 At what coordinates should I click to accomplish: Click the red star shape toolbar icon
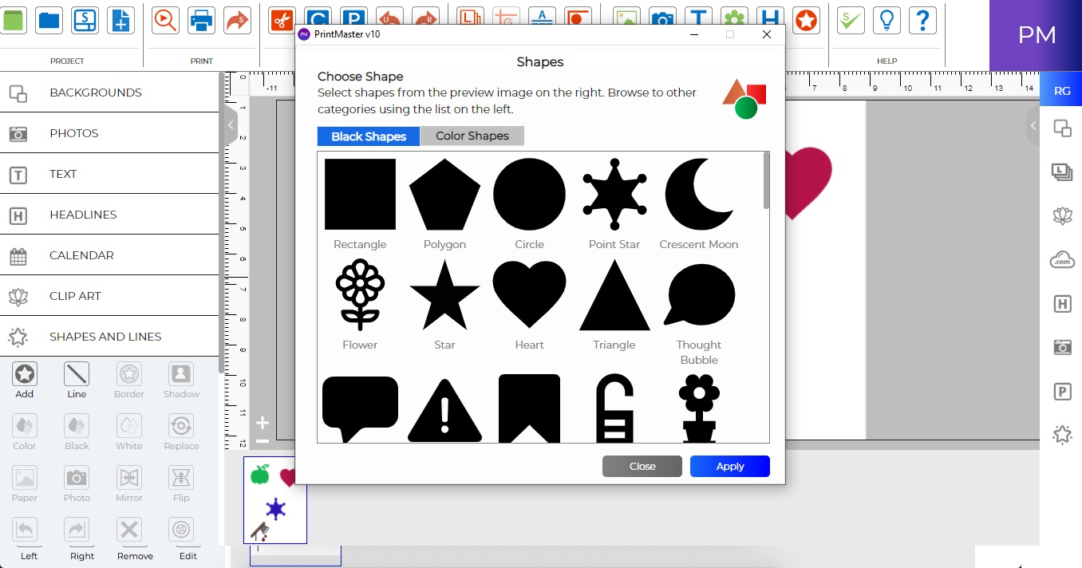click(807, 20)
